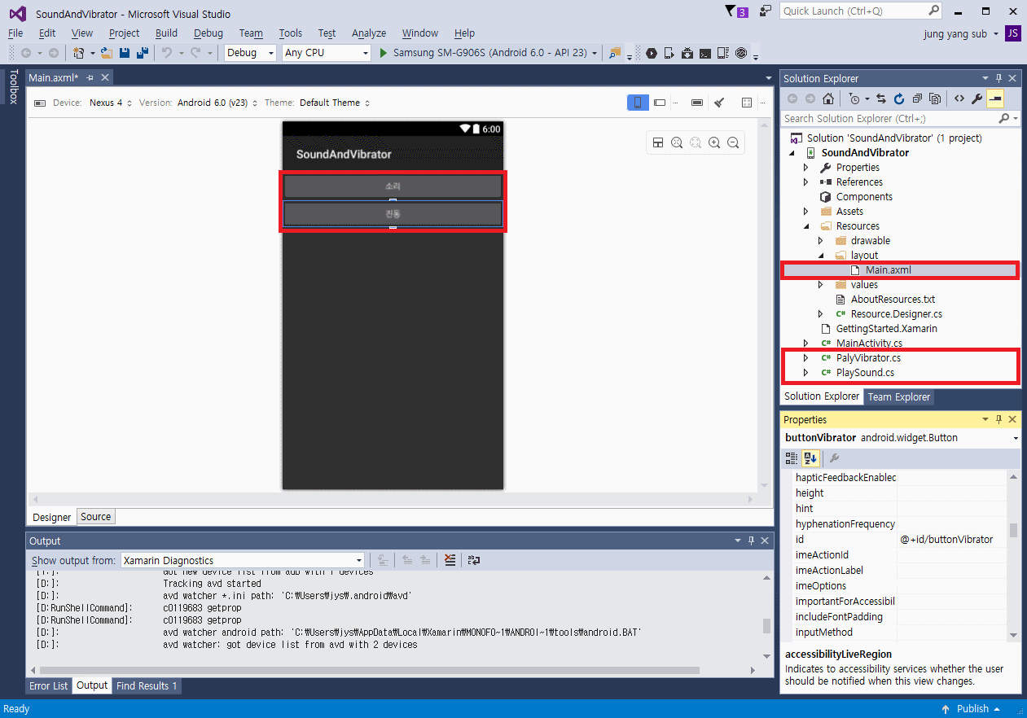The width and height of the screenshot is (1027, 718).
Task: Expand the References node
Action: (x=805, y=182)
